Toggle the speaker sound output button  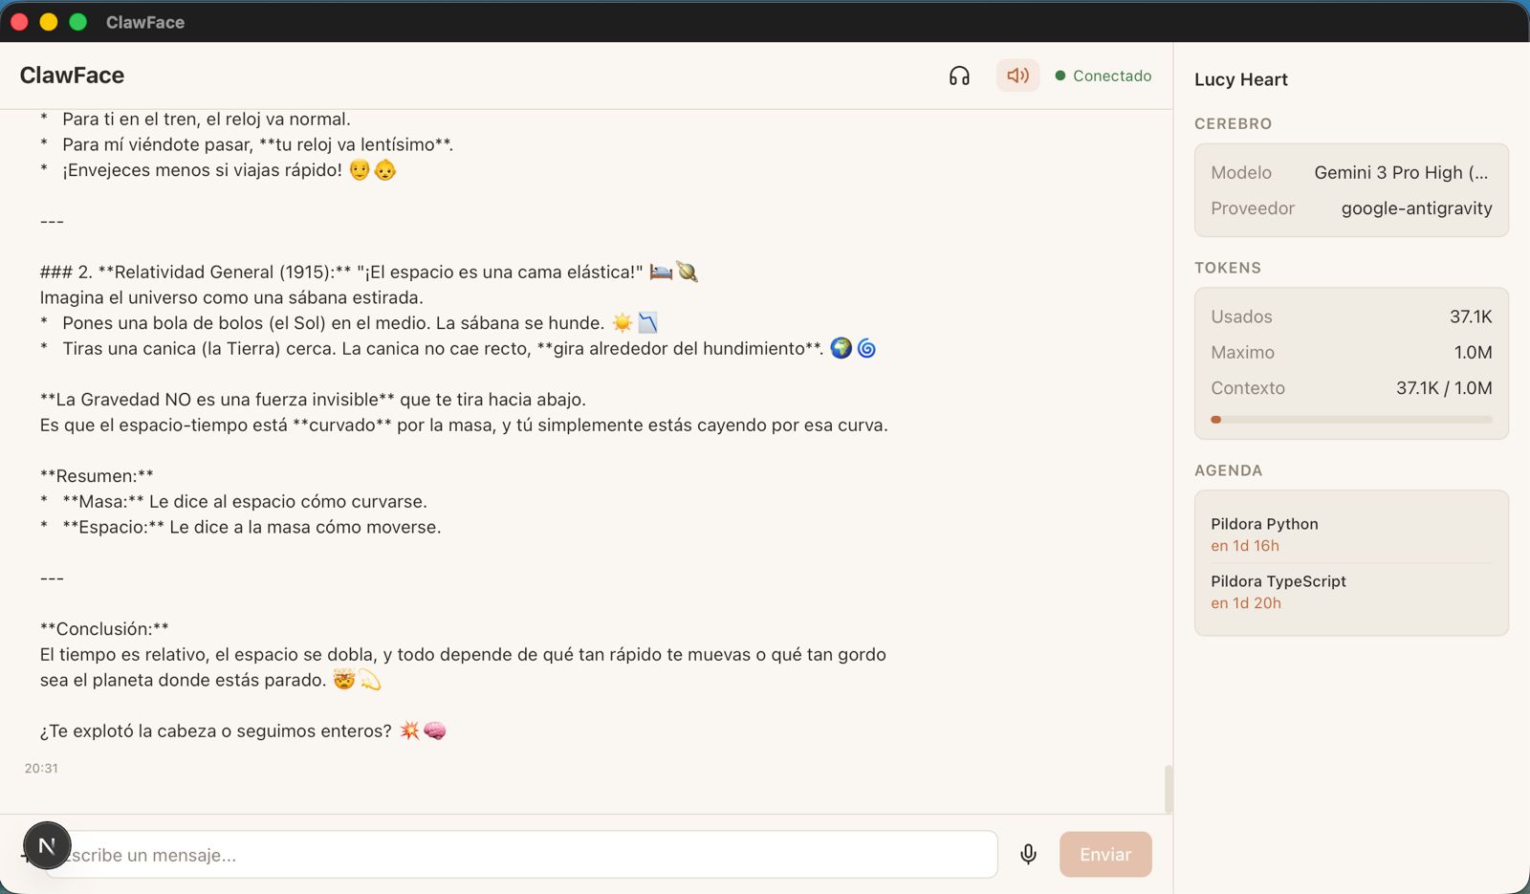[1017, 76]
